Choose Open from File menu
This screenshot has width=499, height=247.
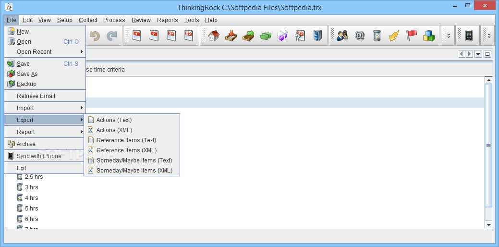(45, 42)
